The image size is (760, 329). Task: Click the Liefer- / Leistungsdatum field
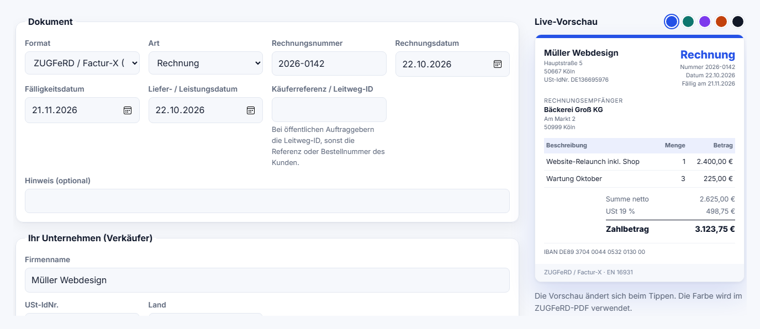[205, 110]
